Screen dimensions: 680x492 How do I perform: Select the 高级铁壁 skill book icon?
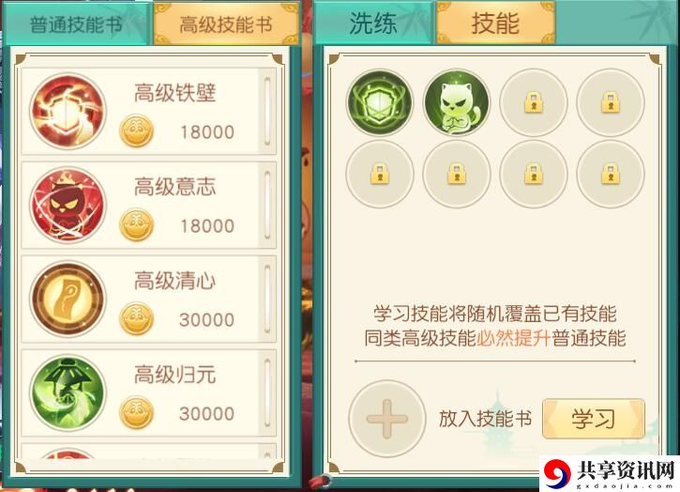click(x=68, y=112)
